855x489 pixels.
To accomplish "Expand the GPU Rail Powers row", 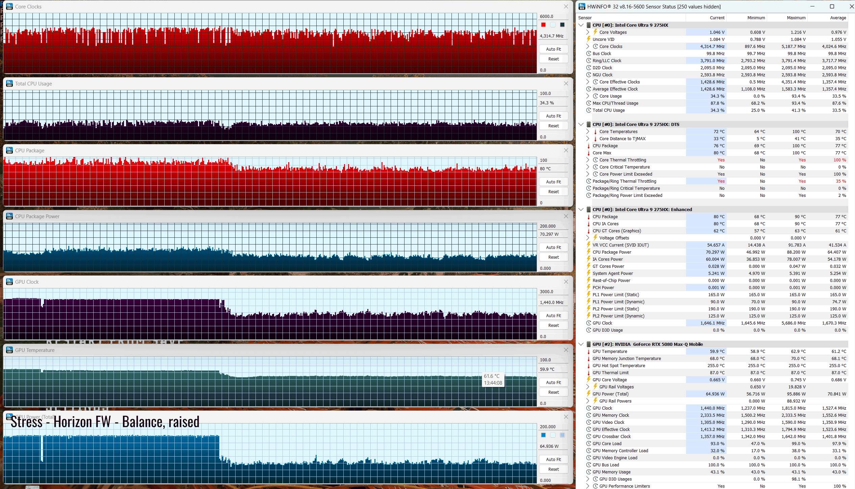I will (588, 401).
